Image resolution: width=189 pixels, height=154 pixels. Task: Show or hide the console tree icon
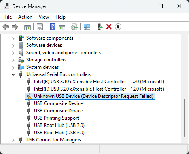pyautogui.click(x=28, y=27)
